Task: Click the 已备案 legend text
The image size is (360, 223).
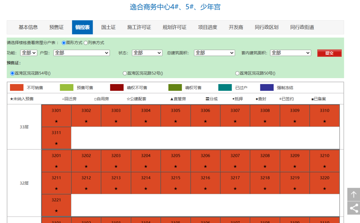Action: pyautogui.click(x=320, y=99)
